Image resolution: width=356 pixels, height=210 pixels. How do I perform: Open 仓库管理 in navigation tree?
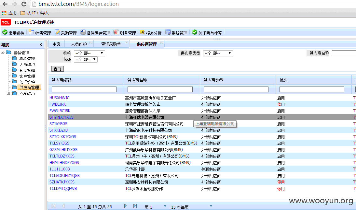(27, 70)
